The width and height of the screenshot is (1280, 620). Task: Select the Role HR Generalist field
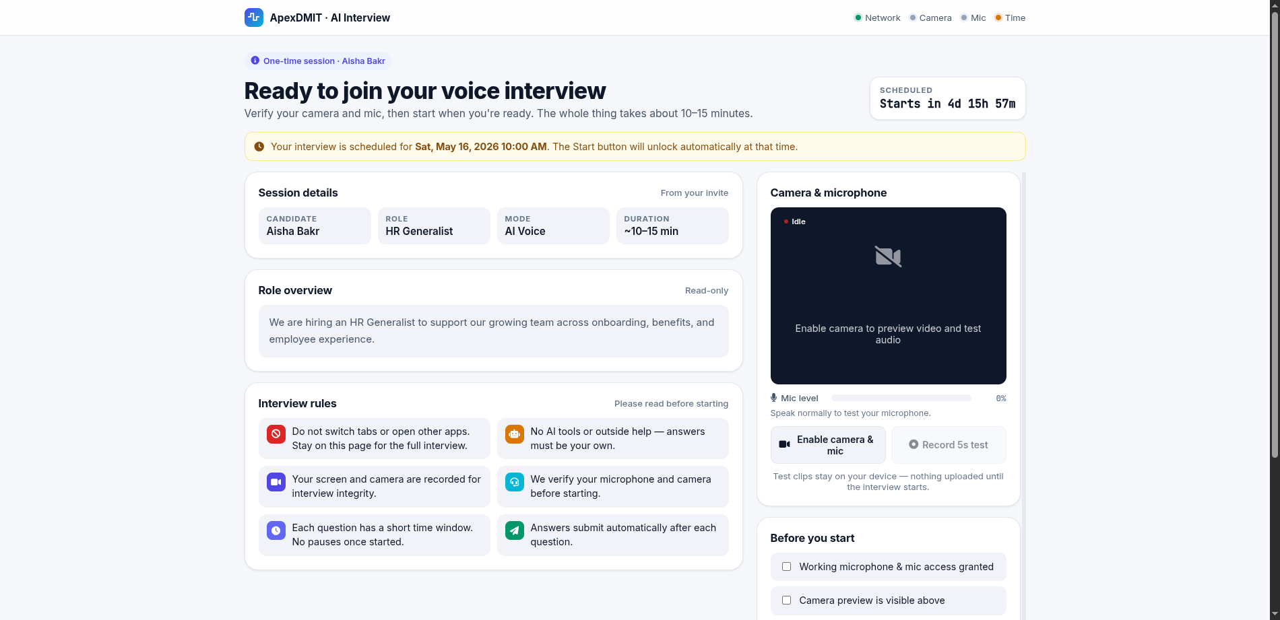434,226
